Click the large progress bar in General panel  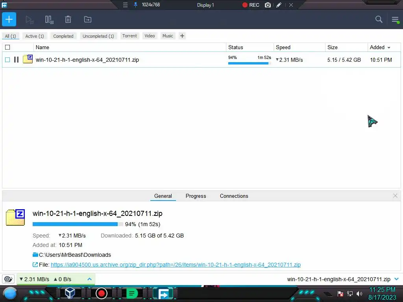coord(78,224)
